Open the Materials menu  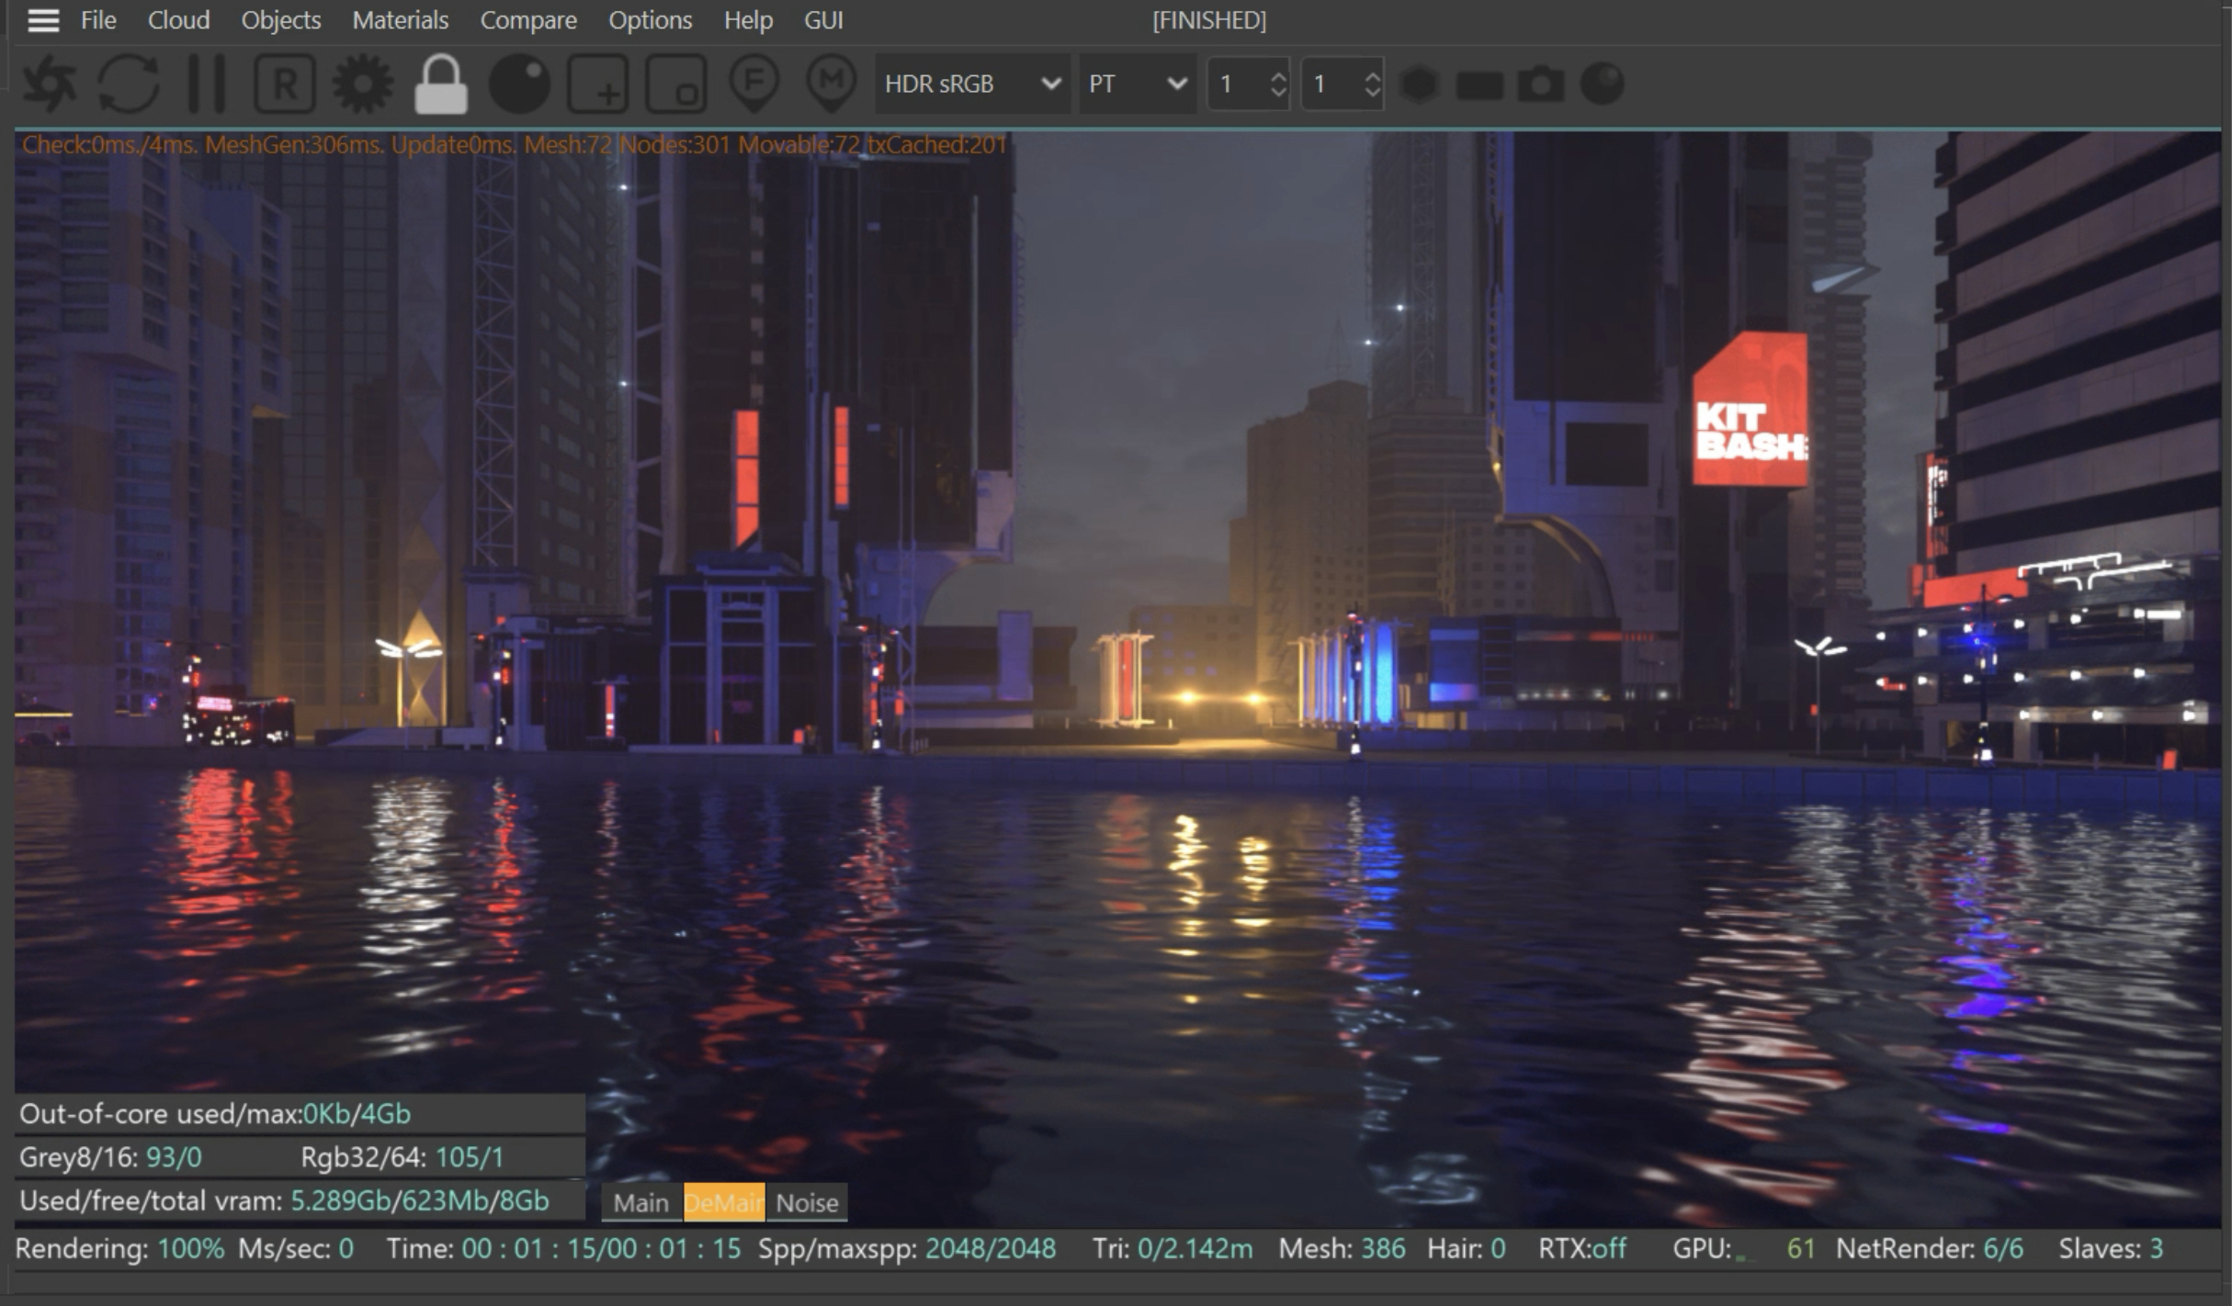[x=400, y=20]
